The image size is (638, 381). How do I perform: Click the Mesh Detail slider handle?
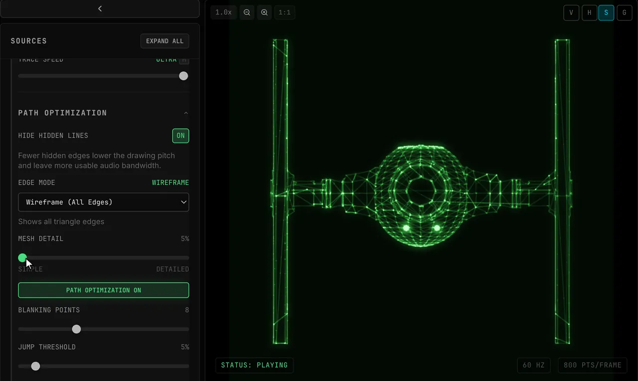pyautogui.click(x=22, y=258)
